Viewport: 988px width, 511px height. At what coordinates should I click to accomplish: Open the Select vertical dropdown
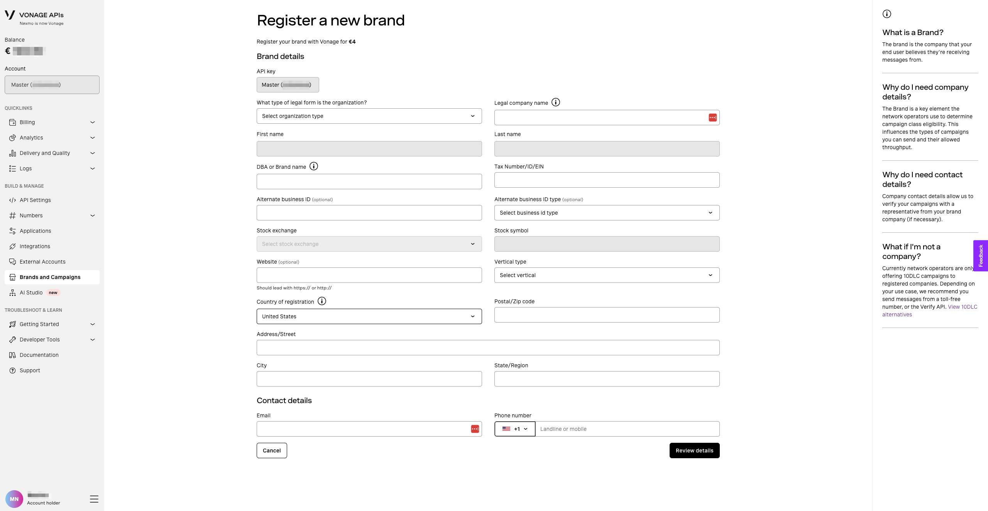tap(607, 275)
